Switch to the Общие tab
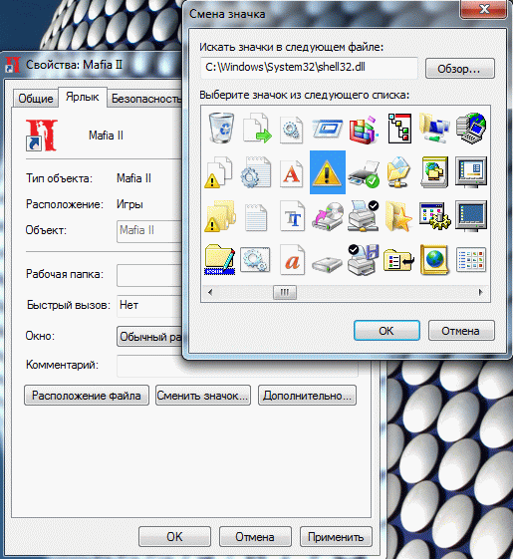Screen dimensions: 513x559 pos(36,99)
